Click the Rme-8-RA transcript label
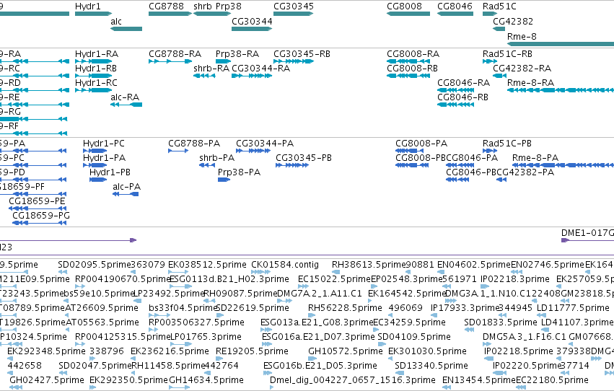The width and height of the screenshot is (614, 391). click(x=530, y=82)
